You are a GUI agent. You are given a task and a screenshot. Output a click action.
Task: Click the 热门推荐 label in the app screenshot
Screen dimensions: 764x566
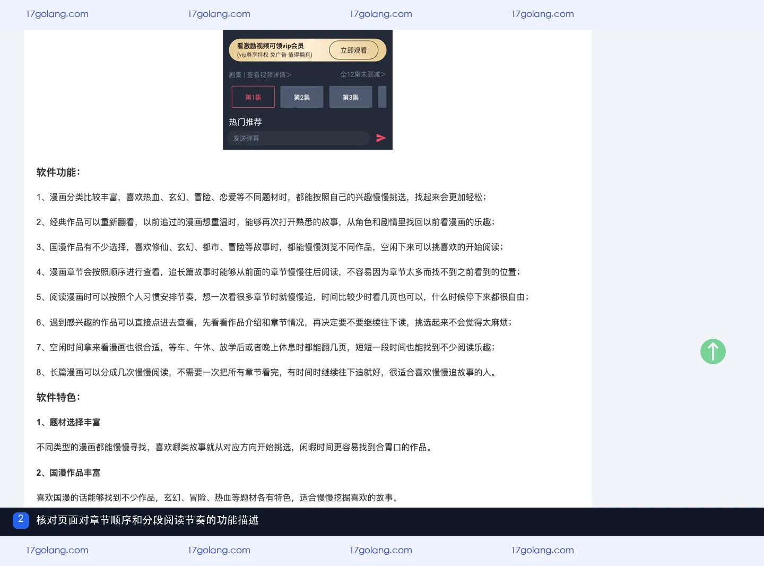point(246,122)
